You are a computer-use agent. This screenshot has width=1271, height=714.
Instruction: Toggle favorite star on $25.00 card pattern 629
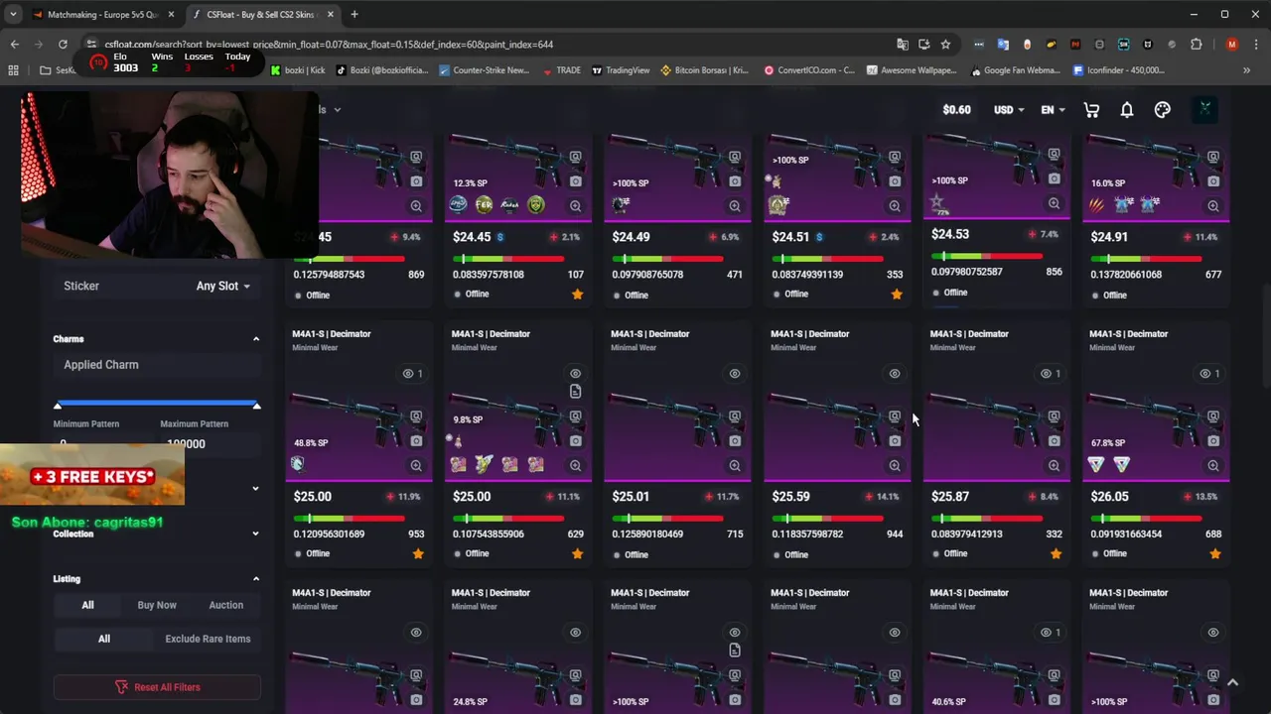click(x=577, y=553)
